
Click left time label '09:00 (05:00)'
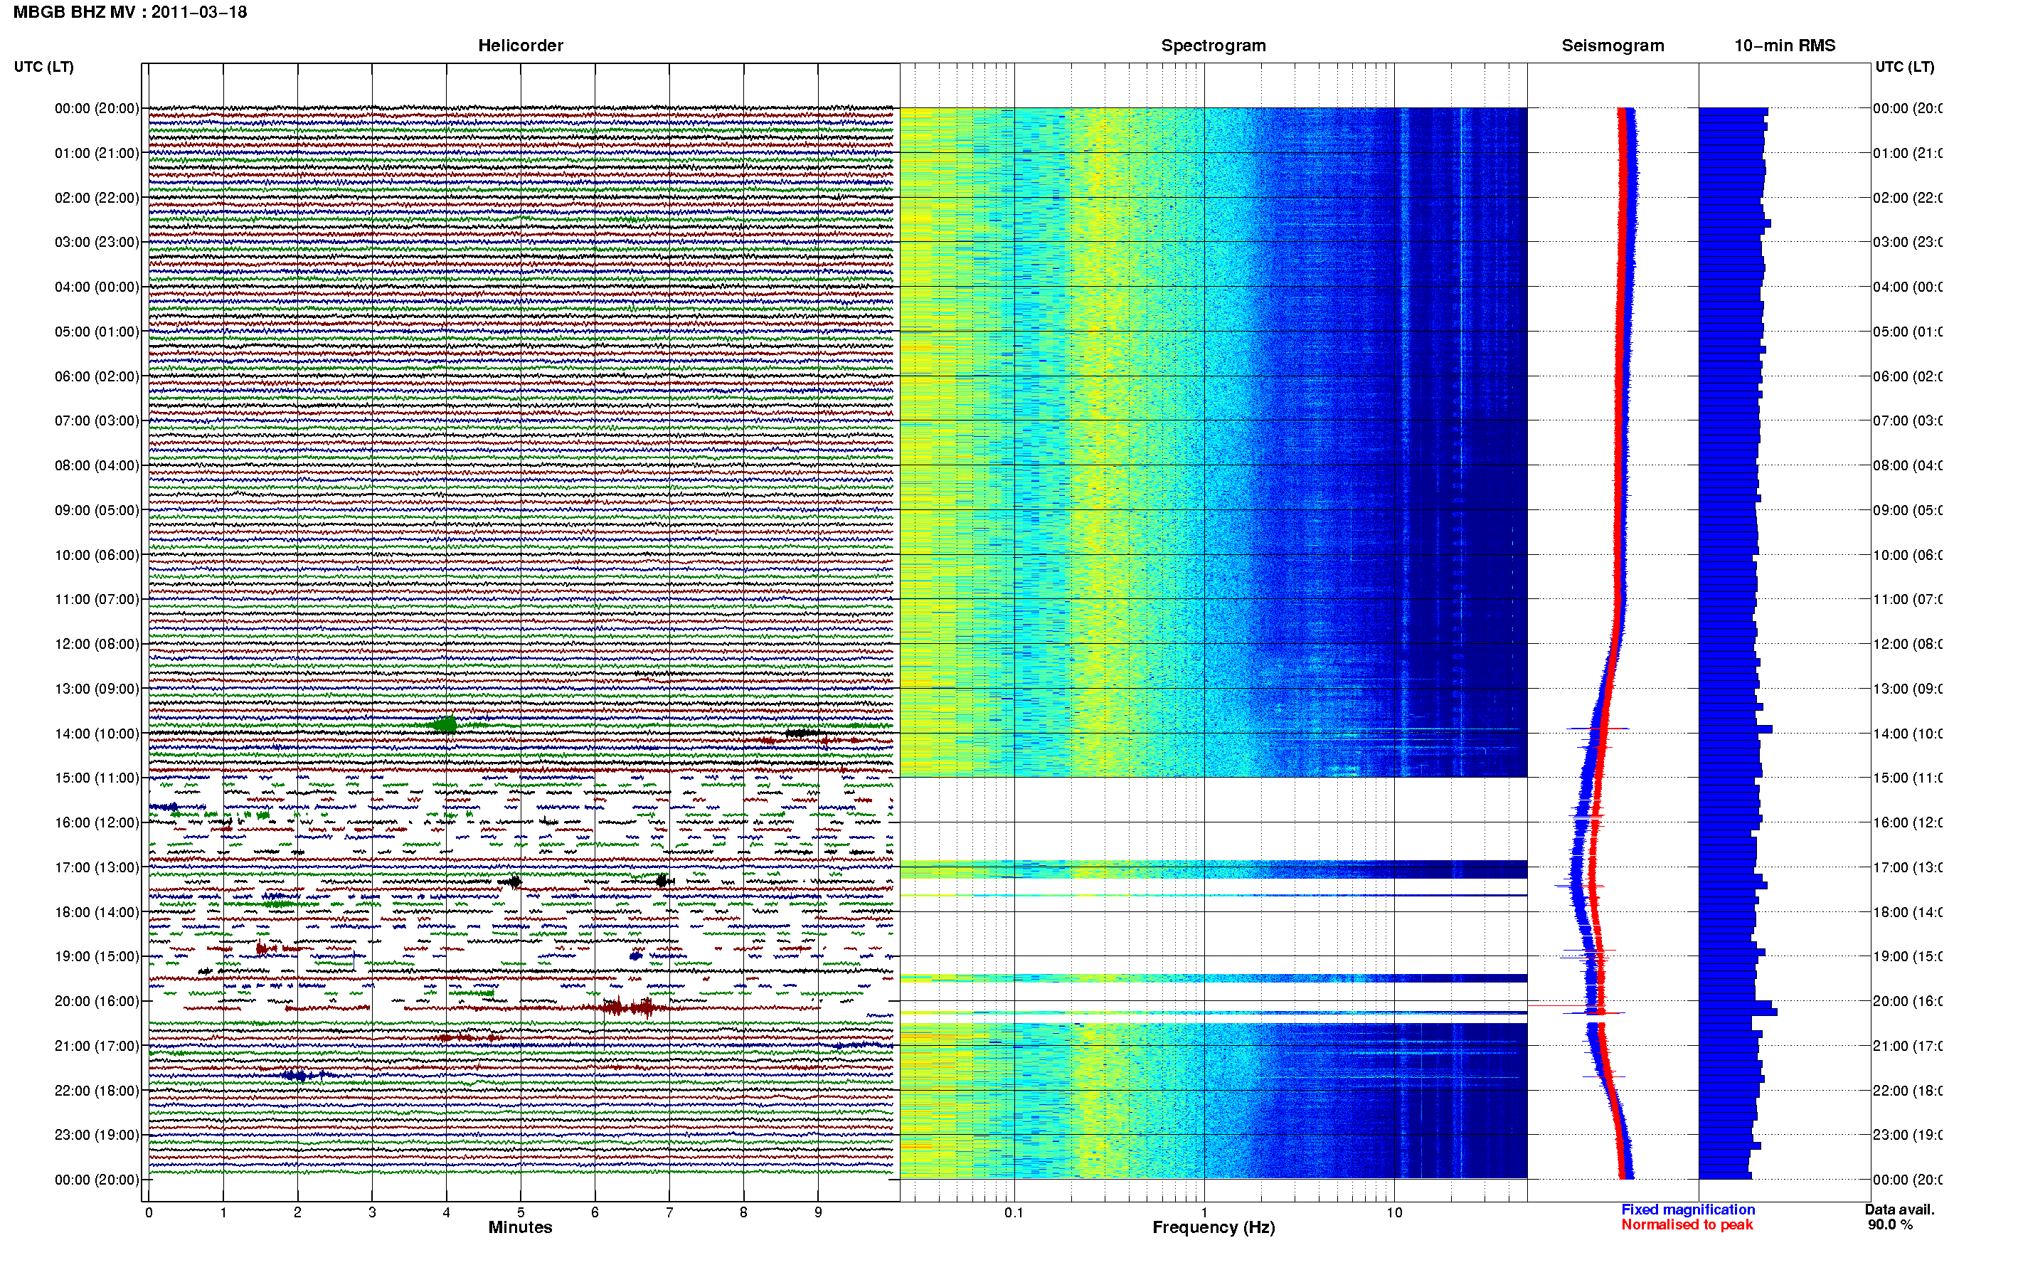97,509
